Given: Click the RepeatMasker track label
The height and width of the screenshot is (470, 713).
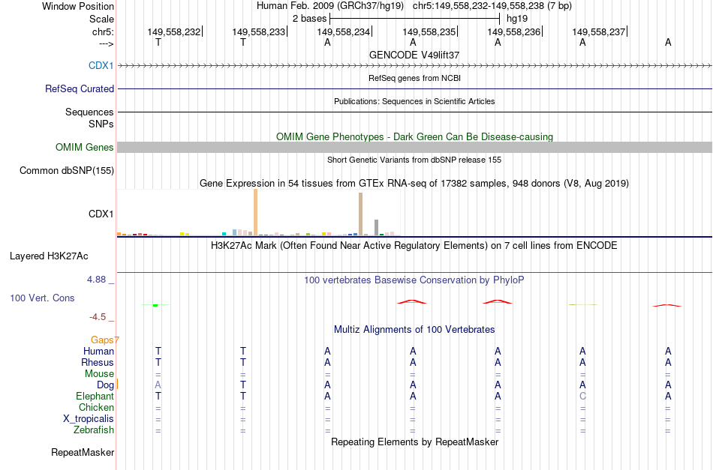Looking at the screenshot, I should point(83,452).
